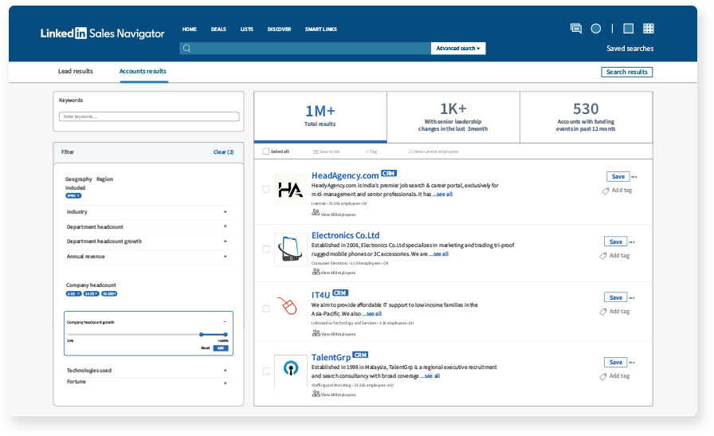This screenshot has height=436, width=714.
Task: Open the messaging icon in header
Action: point(575,29)
